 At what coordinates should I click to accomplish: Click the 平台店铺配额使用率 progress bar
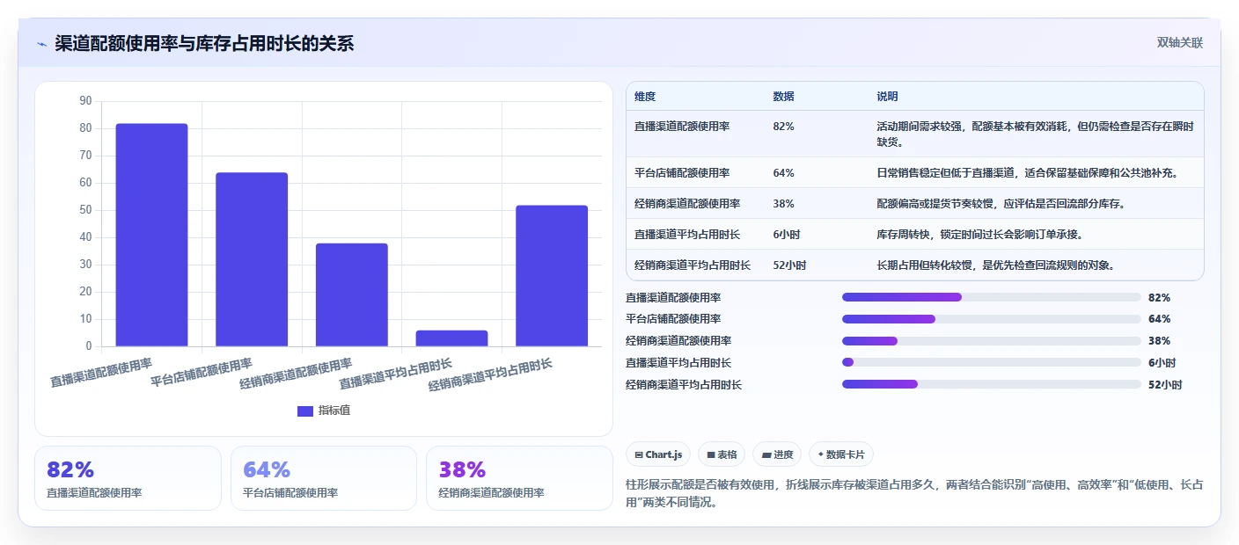tap(991, 319)
